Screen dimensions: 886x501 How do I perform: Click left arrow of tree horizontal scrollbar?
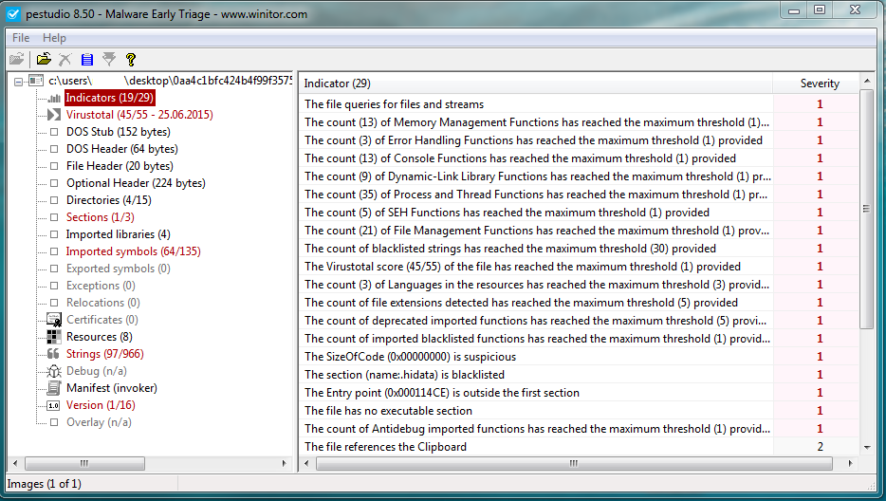pyautogui.click(x=15, y=464)
